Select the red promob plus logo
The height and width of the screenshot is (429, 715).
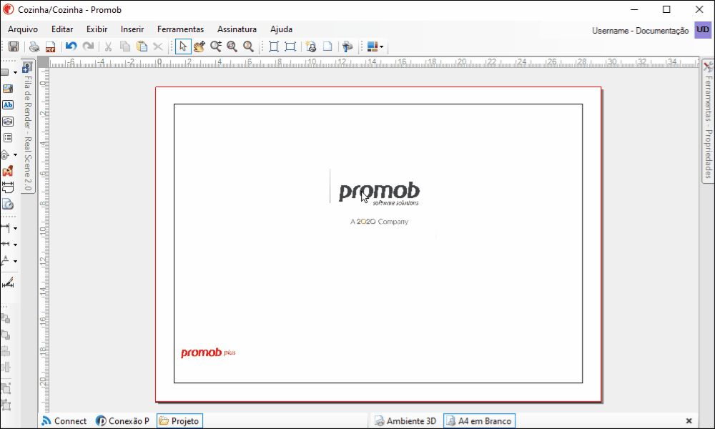click(208, 352)
